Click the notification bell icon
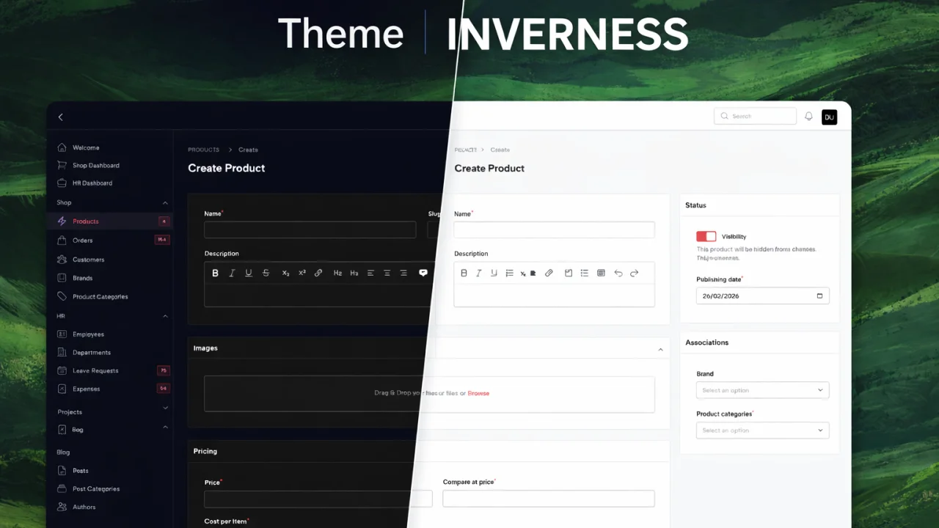Image resolution: width=939 pixels, height=528 pixels. (808, 116)
